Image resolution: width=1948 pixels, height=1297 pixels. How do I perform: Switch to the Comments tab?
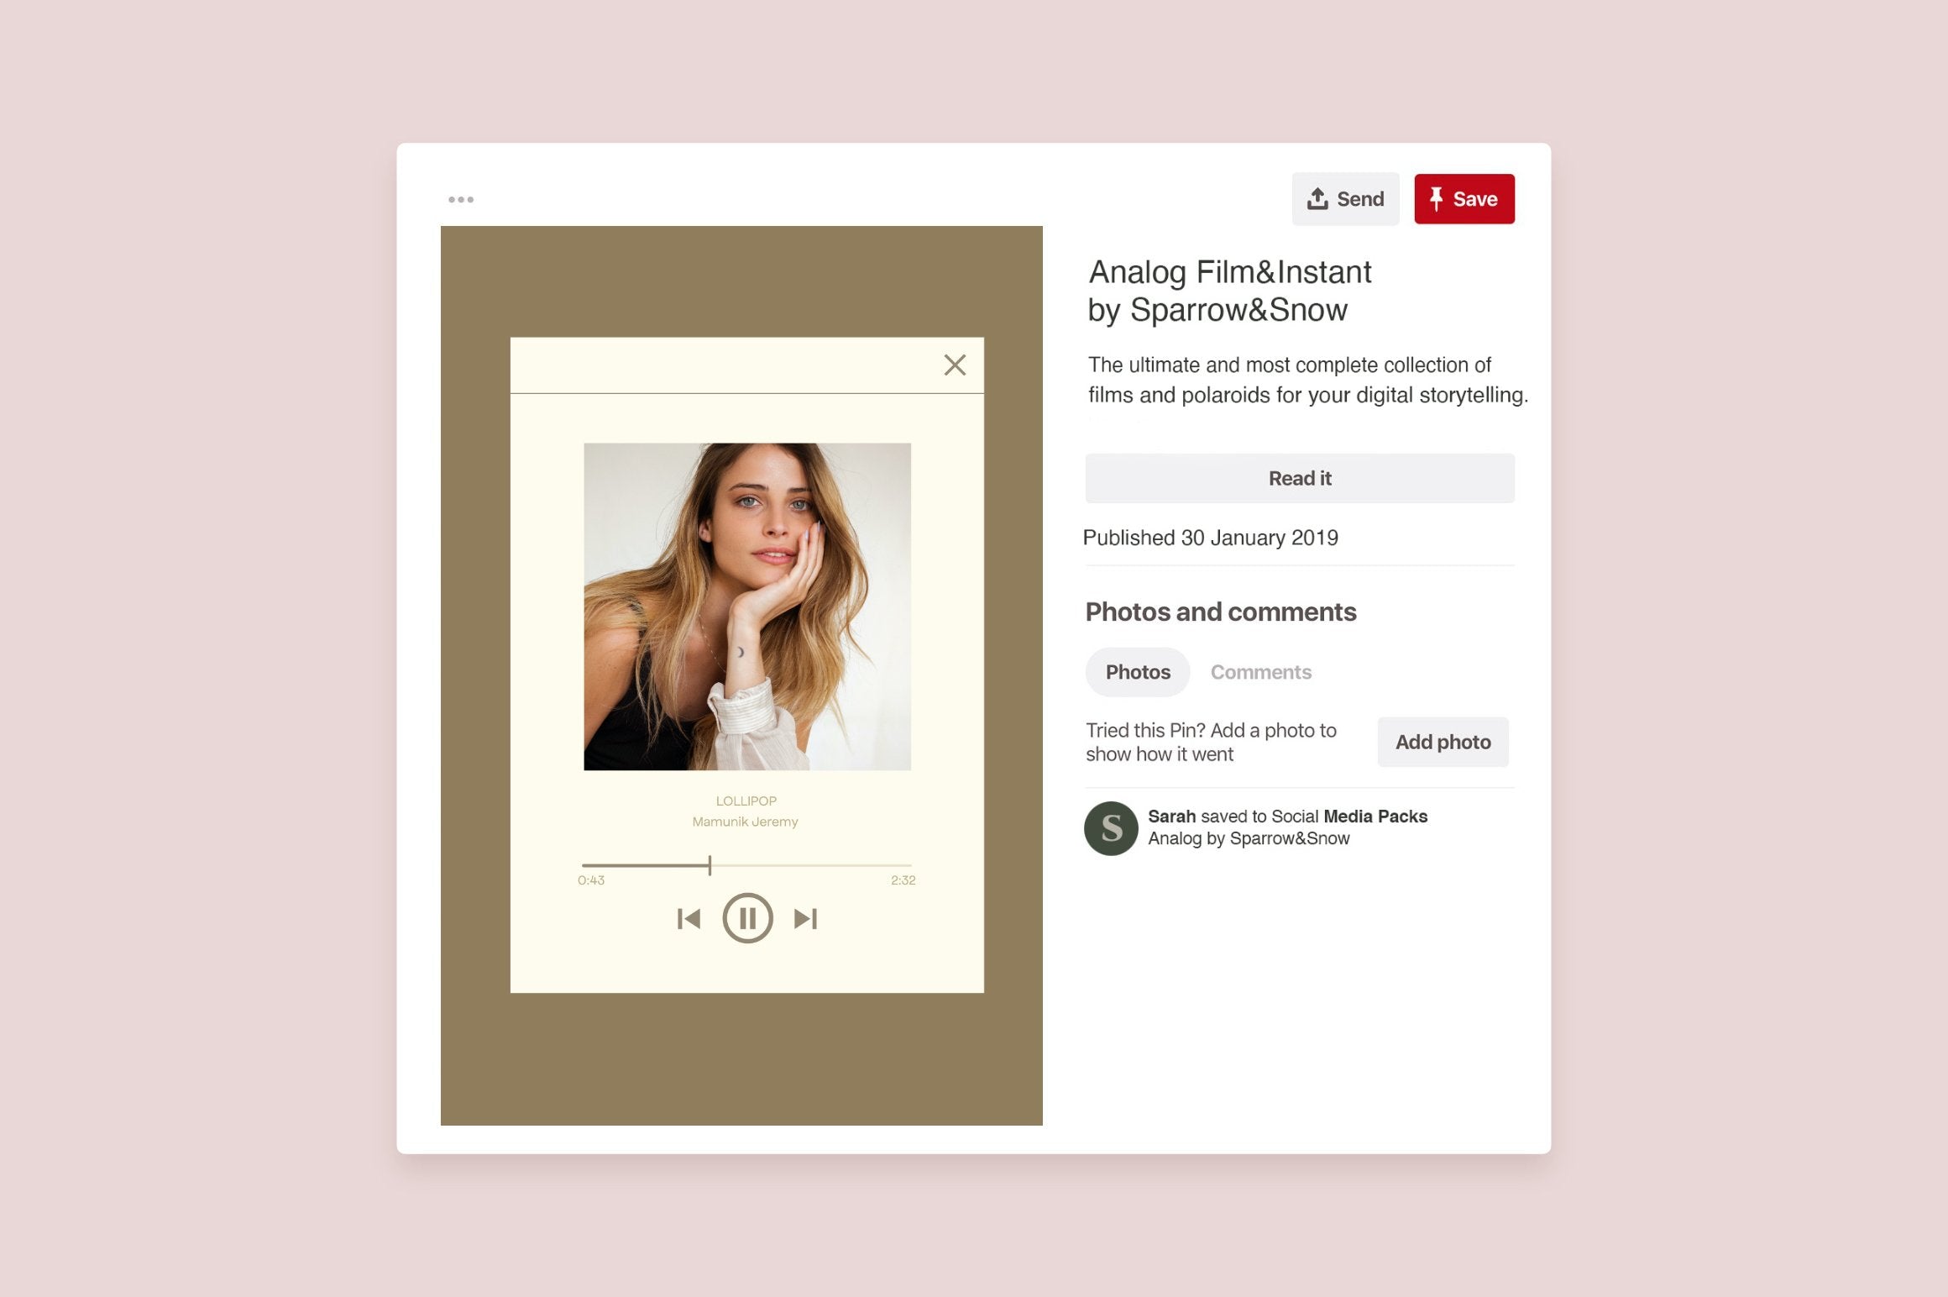tap(1261, 670)
